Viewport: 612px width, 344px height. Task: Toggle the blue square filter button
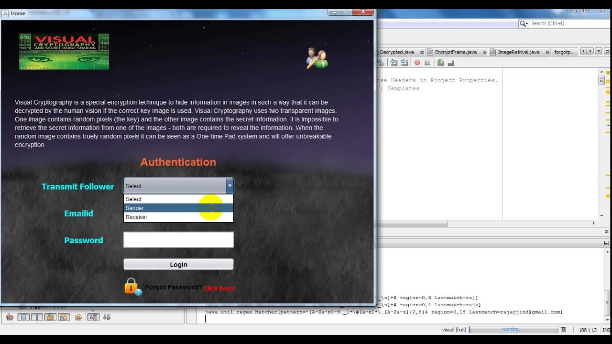pyautogui.click(x=23, y=317)
